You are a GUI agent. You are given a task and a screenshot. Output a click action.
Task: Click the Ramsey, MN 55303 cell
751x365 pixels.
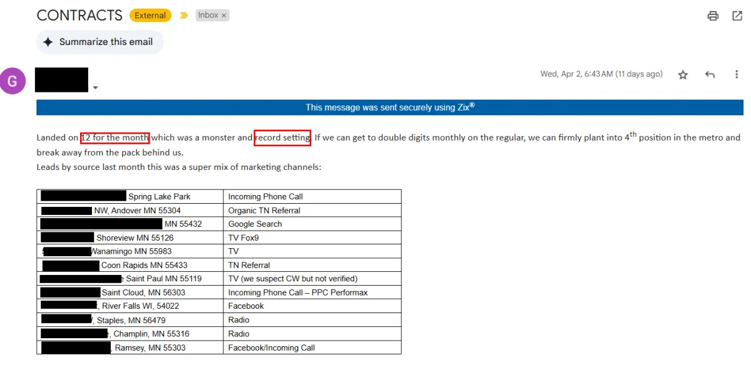(x=130, y=347)
